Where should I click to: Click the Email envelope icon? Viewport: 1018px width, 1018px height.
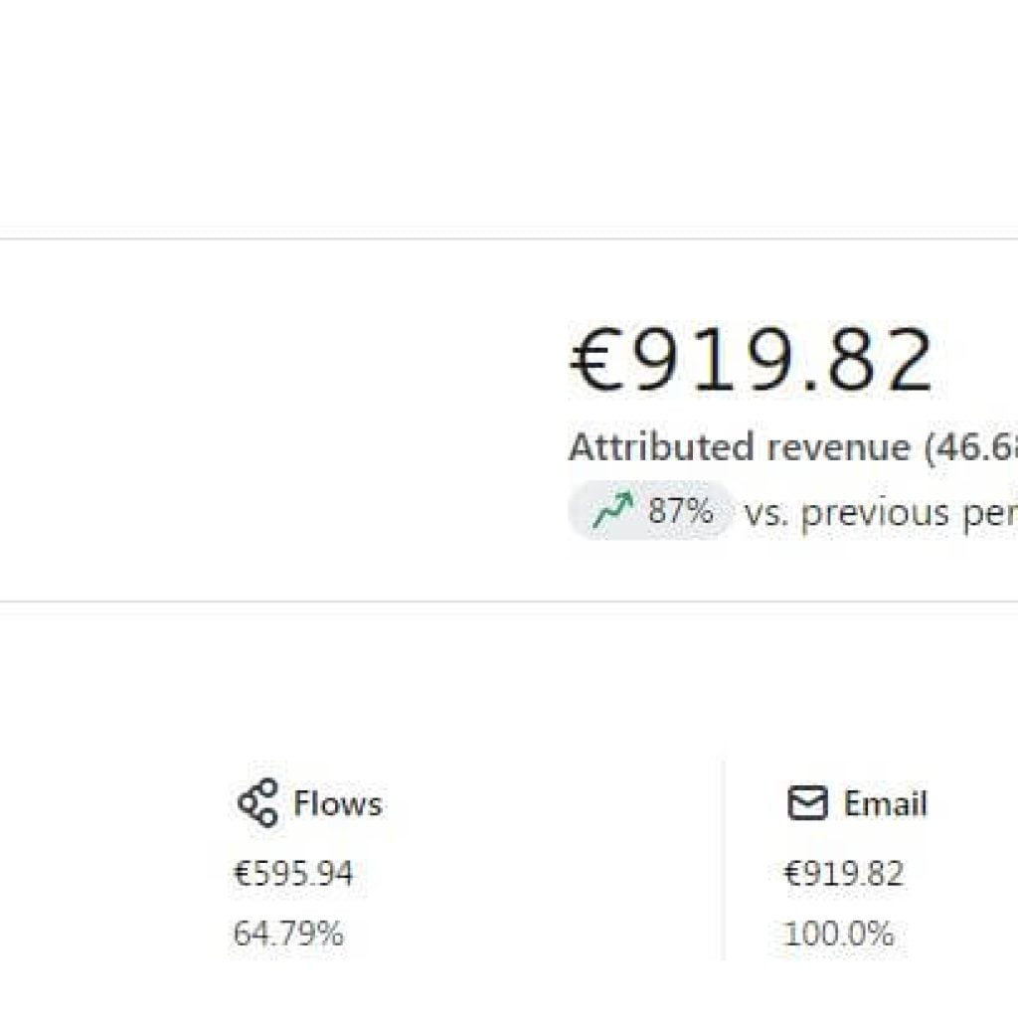[x=807, y=803]
